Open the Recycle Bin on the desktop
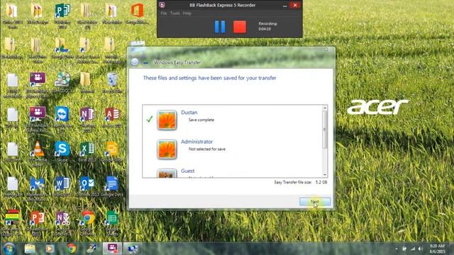The image size is (454, 255). 112,83
